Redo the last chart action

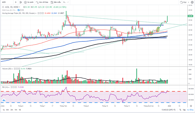coord(68,2)
